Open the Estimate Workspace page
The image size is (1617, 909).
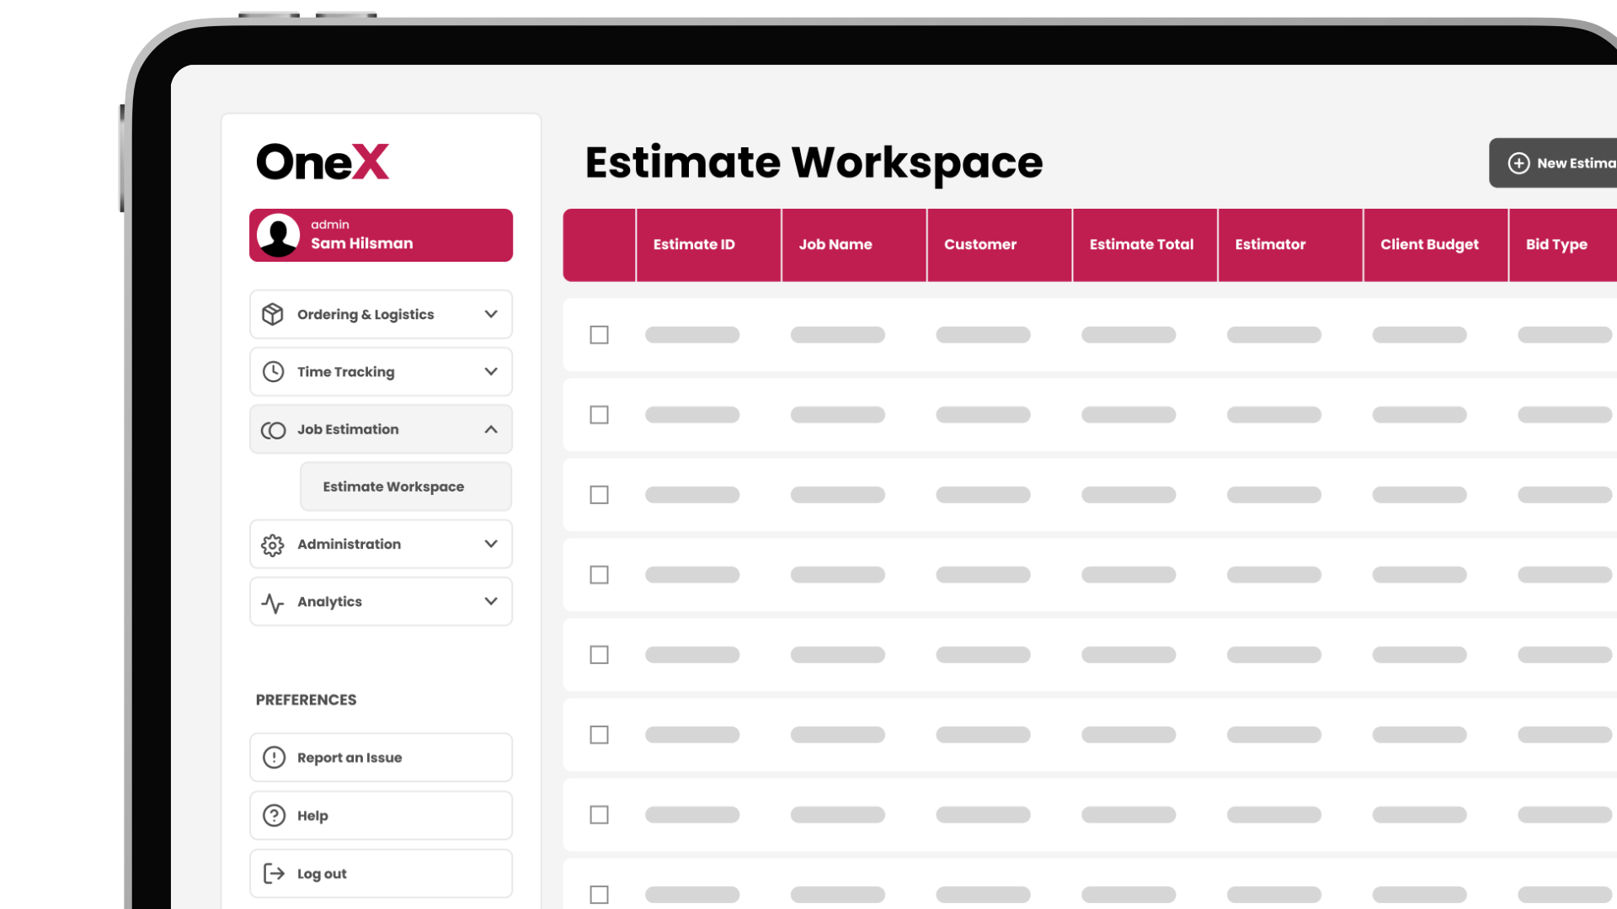[392, 486]
